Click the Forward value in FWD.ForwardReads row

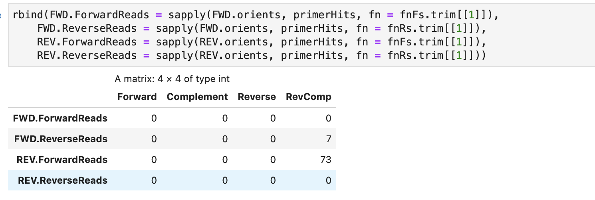coord(154,118)
